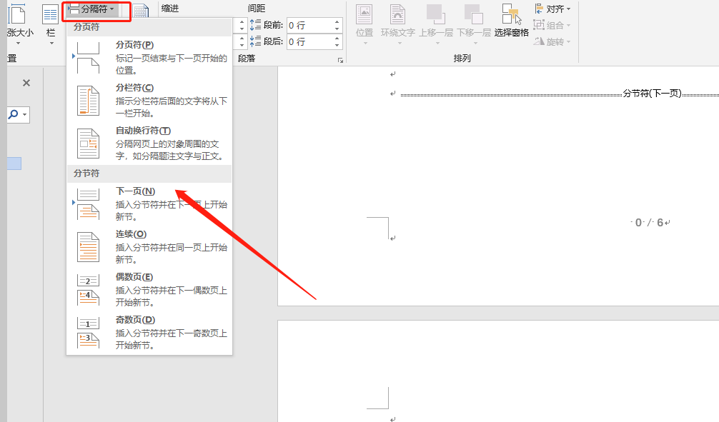719x422 pixels.
Task: Close the navigation pane with the X
Action: pyautogui.click(x=26, y=83)
